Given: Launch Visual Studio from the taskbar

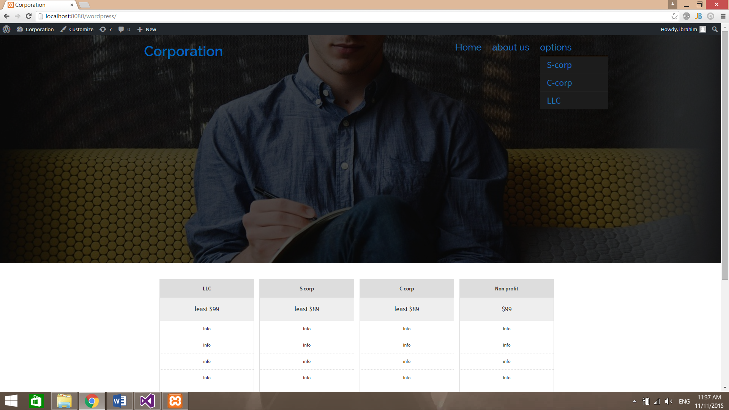Looking at the screenshot, I should [x=147, y=401].
